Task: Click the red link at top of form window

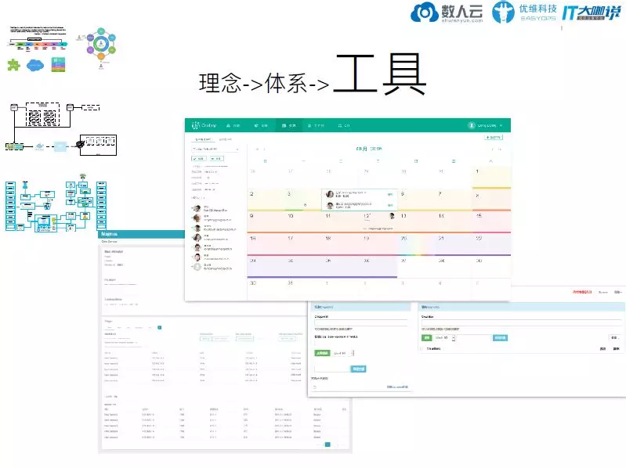Action: click(x=582, y=292)
